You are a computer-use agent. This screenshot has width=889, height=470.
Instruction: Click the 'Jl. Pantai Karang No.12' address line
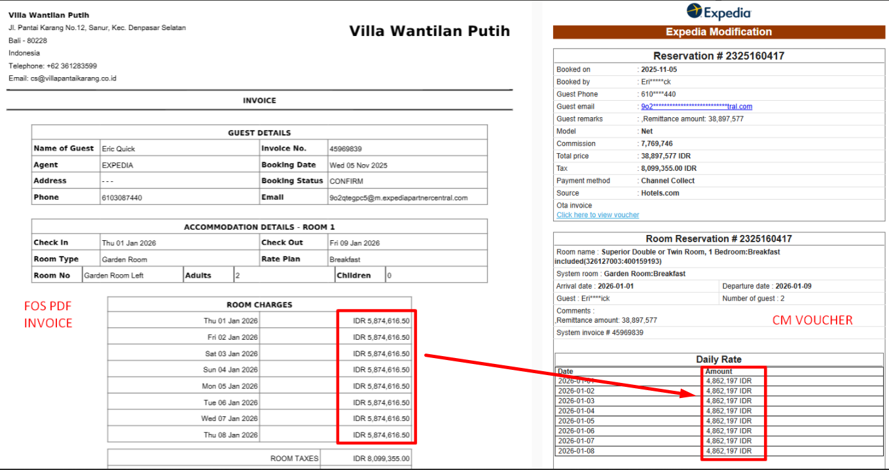tap(97, 28)
